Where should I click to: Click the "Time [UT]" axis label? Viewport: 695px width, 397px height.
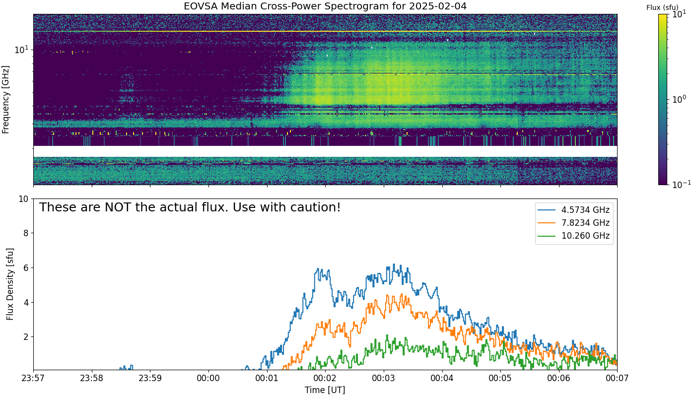tap(325, 390)
